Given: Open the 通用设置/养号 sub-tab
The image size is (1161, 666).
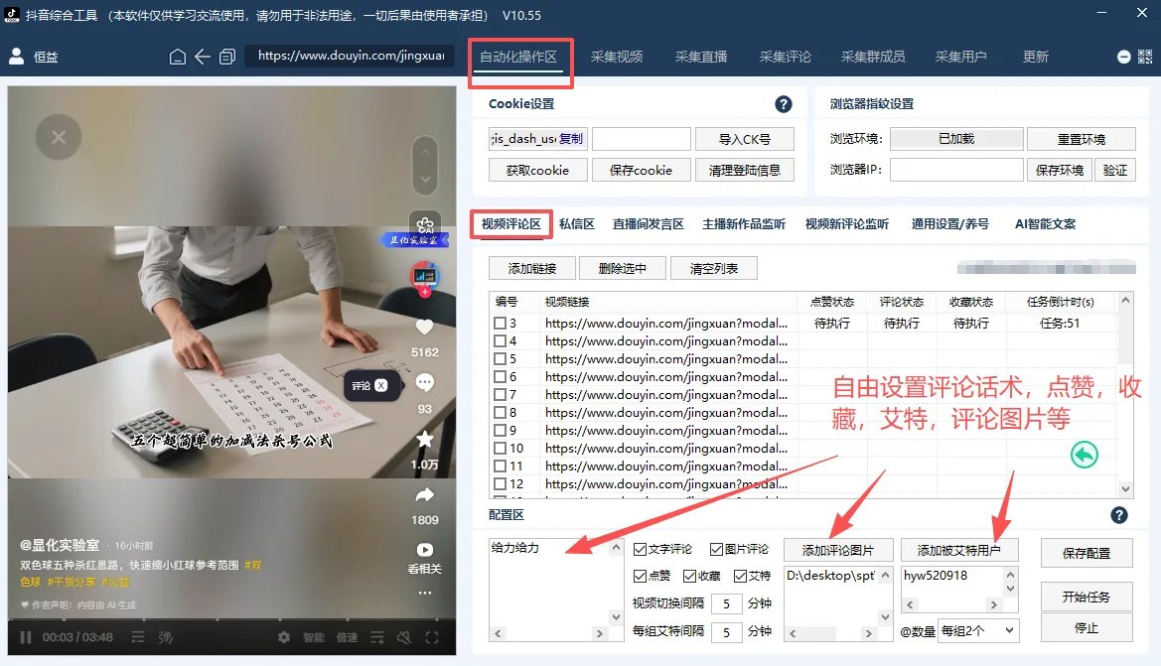Looking at the screenshot, I should (950, 224).
